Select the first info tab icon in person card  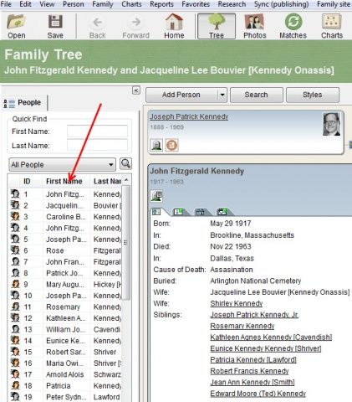point(157,212)
